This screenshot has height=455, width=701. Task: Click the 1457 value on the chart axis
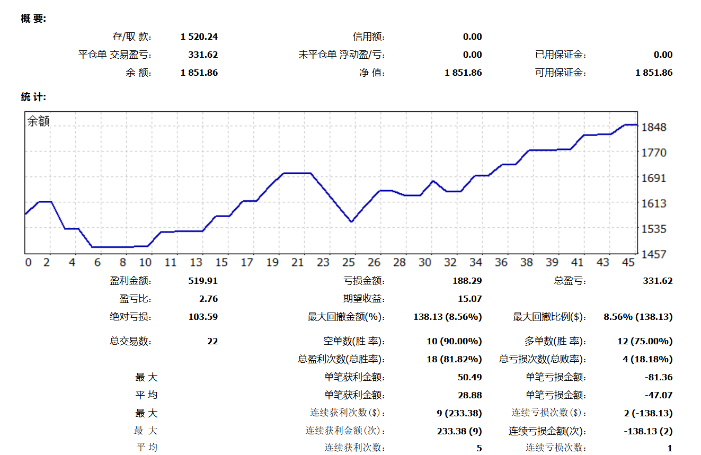[653, 254]
